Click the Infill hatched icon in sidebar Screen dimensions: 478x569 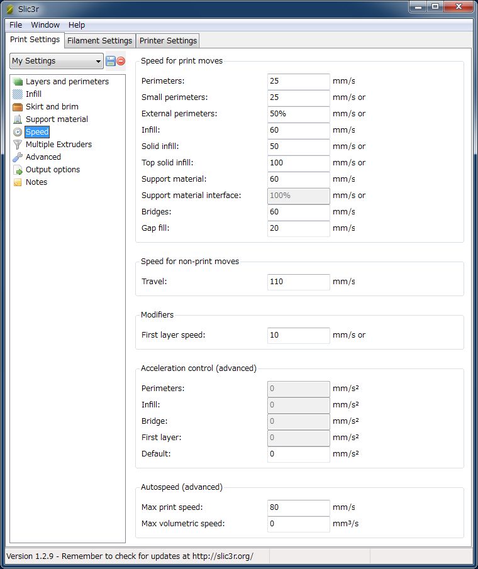(x=18, y=94)
